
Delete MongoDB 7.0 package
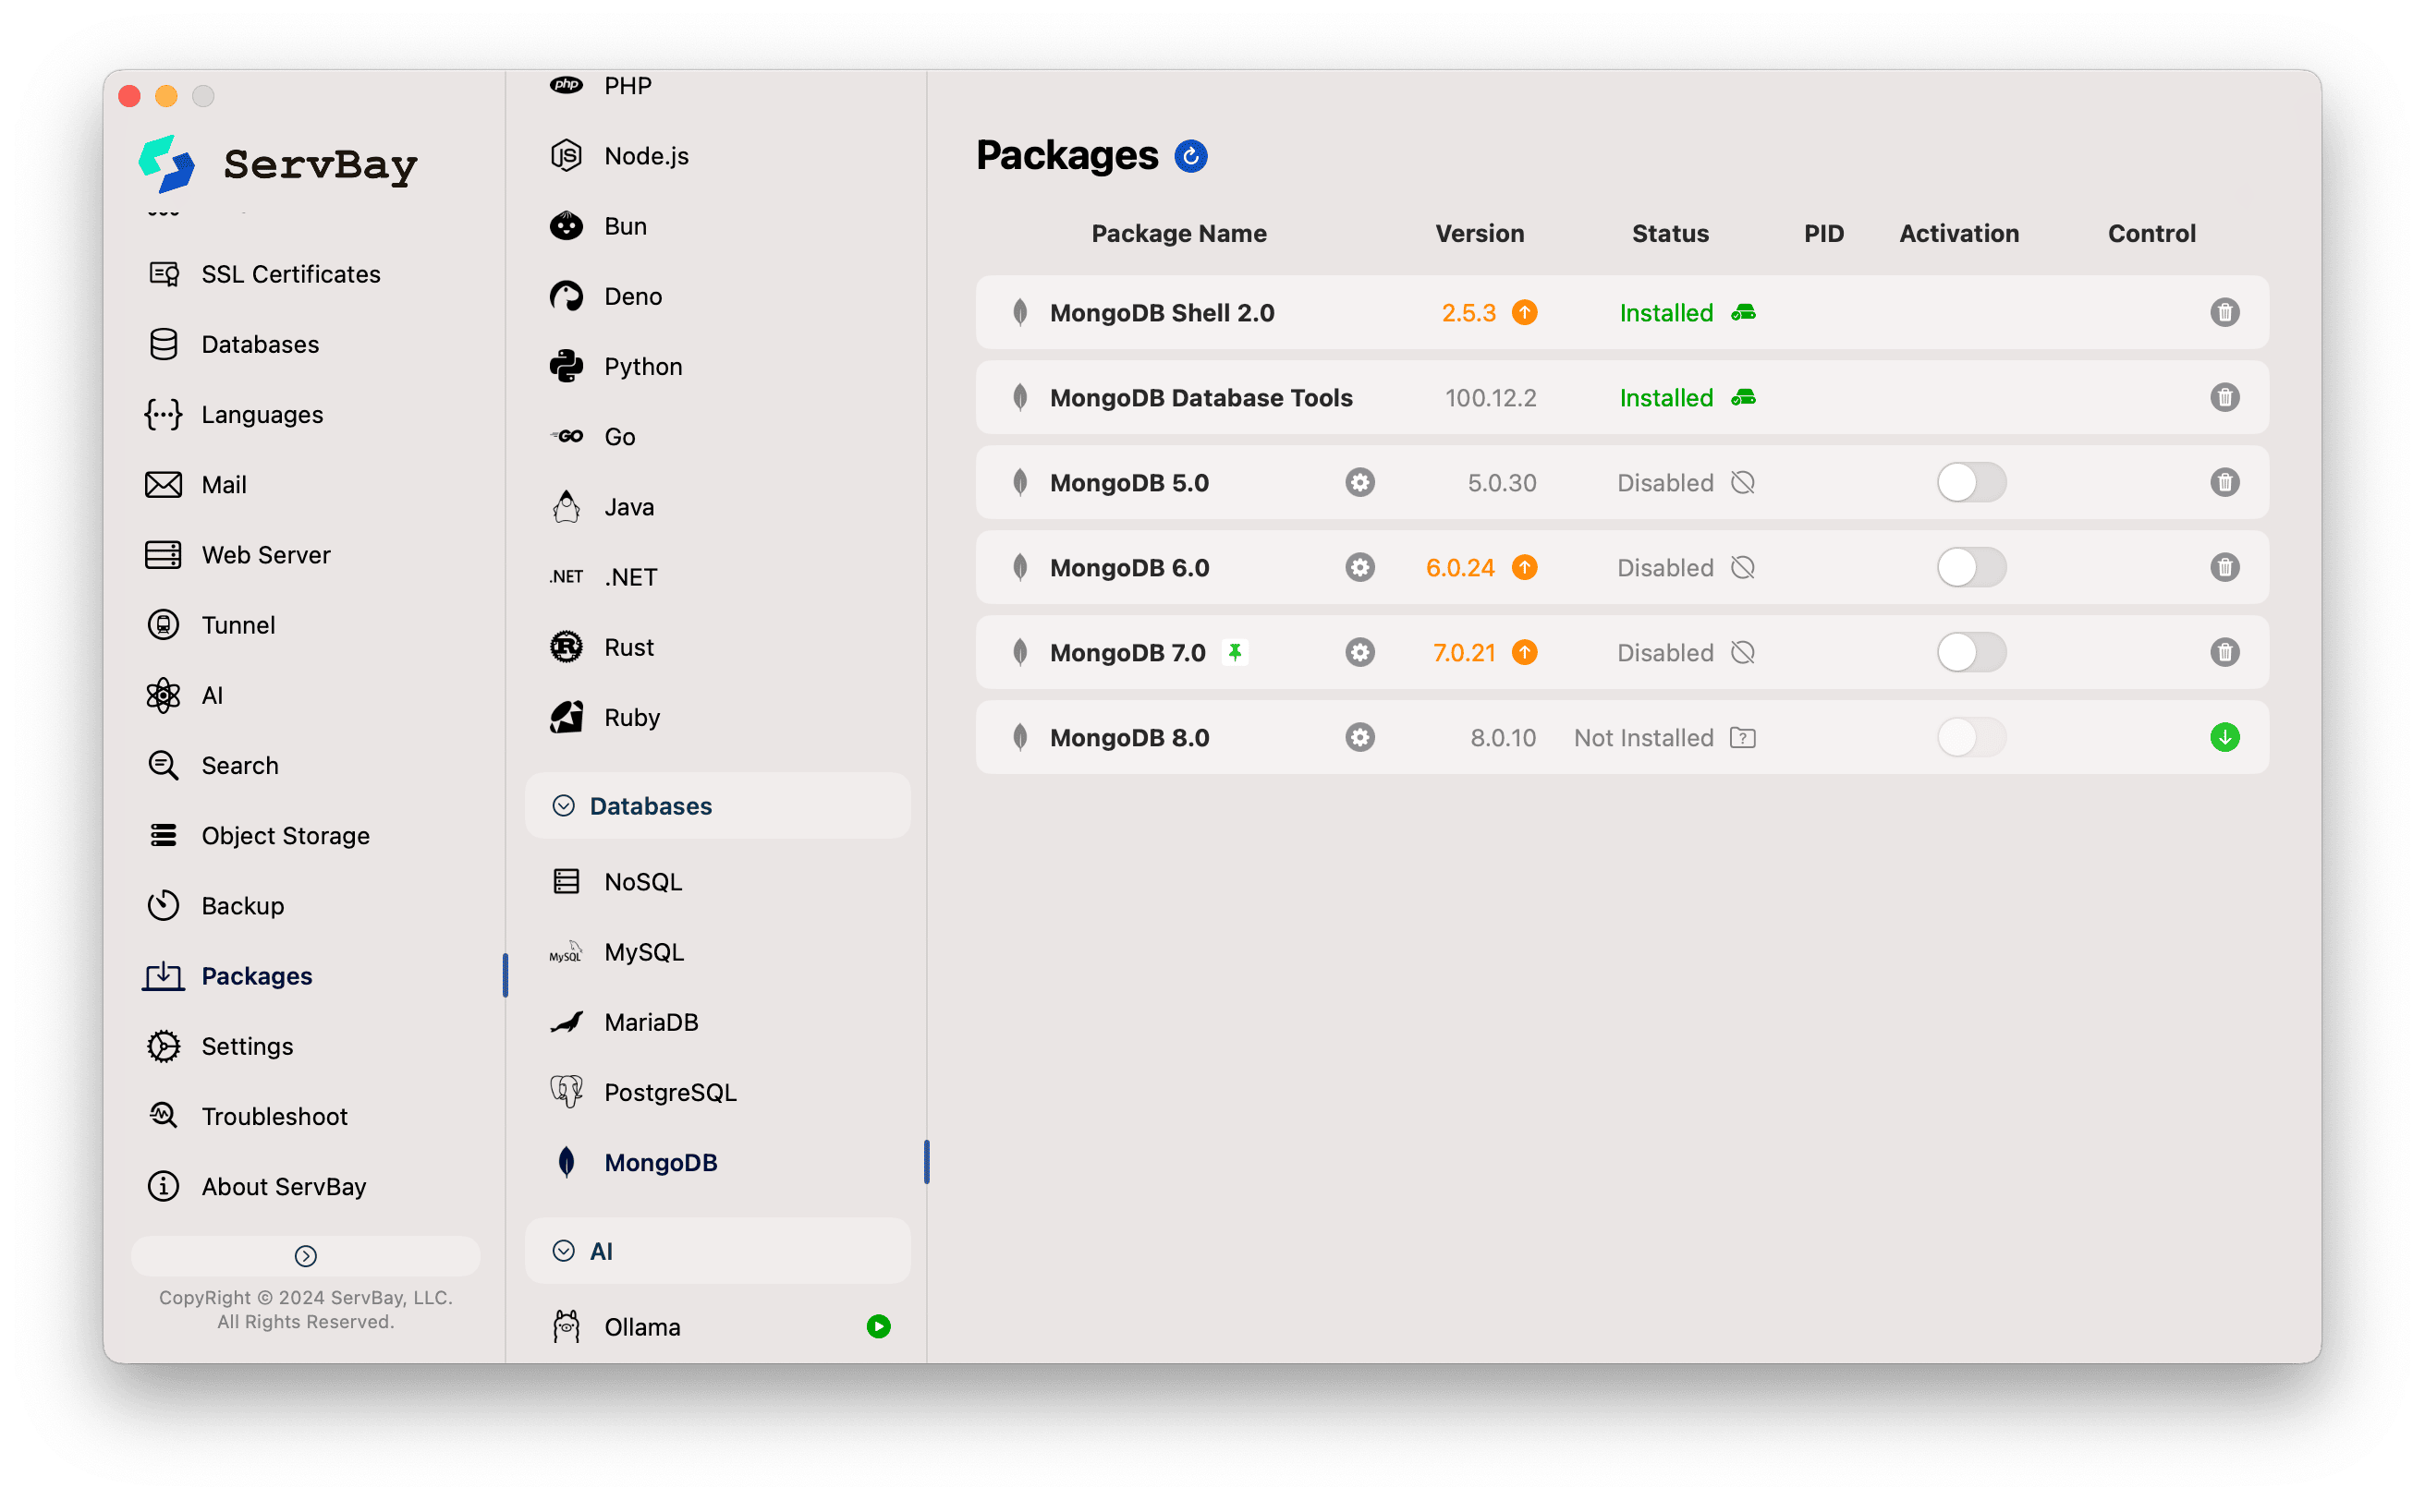[2224, 653]
